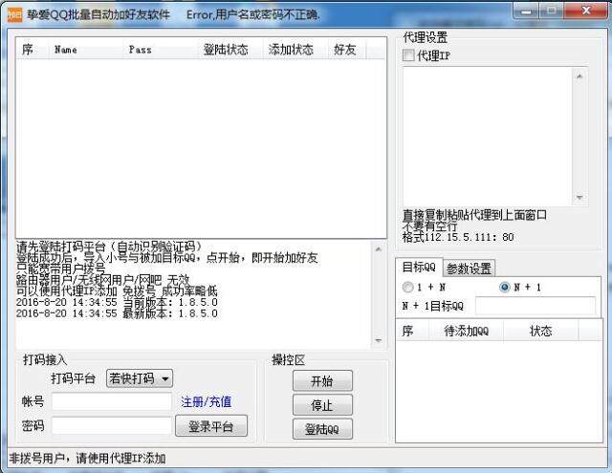Close the window

tap(585, 11)
